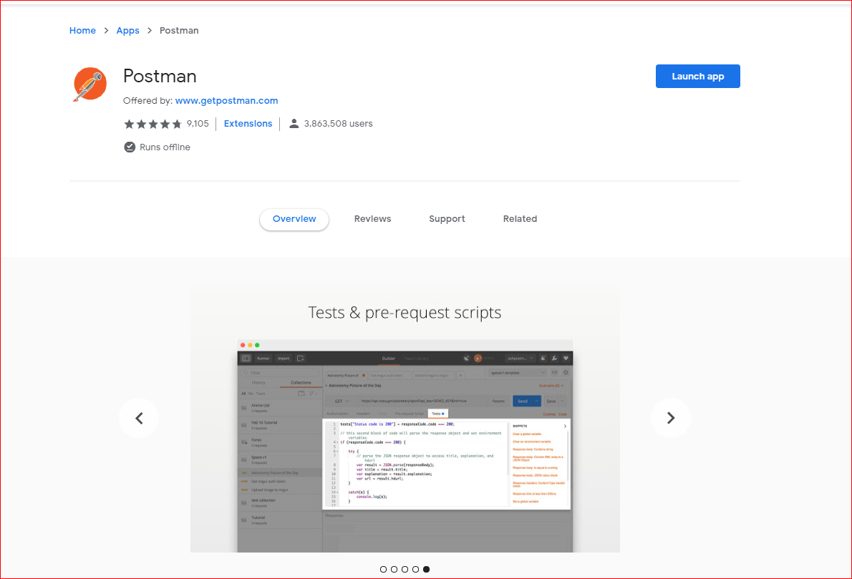Visit www.getpostman.com publisher link

pos(226,100)
